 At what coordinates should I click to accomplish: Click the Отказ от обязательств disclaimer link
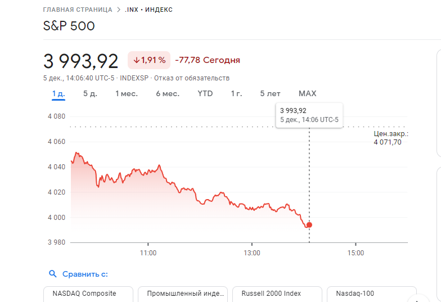(192, 78)
